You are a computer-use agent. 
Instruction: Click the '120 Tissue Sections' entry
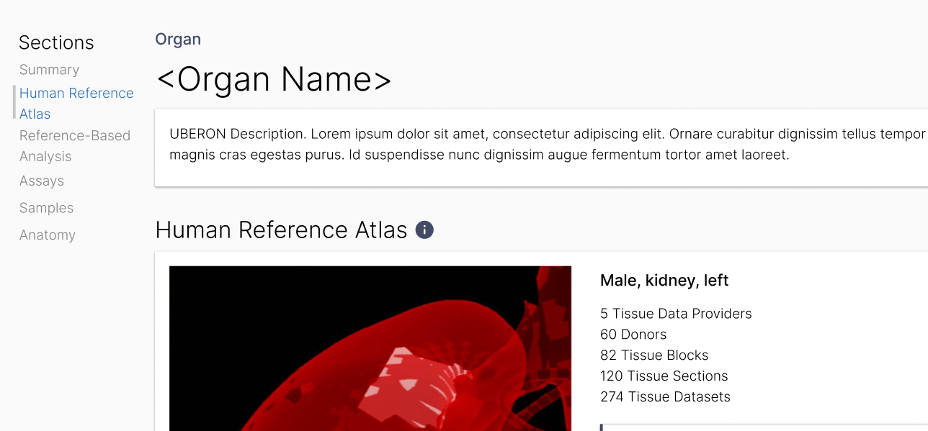664,376
